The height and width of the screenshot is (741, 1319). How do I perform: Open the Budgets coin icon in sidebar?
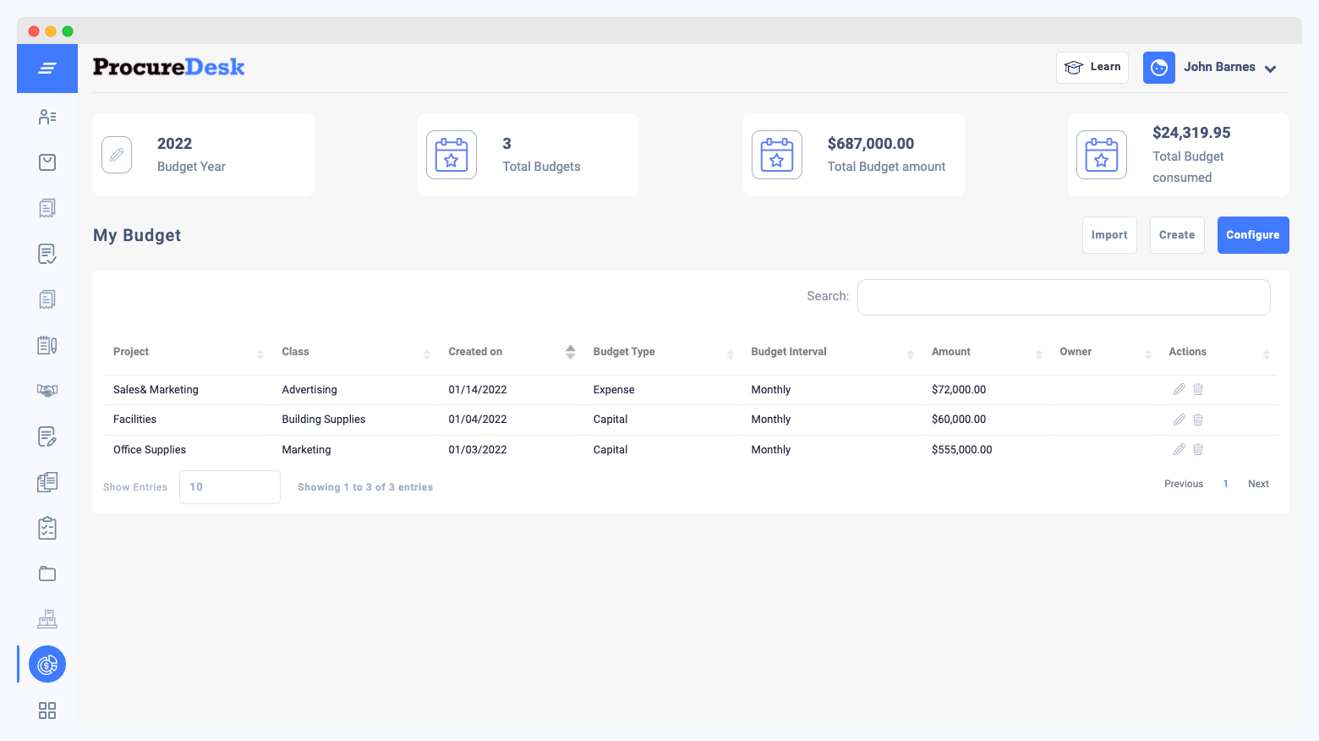click(x=47, y=664)
